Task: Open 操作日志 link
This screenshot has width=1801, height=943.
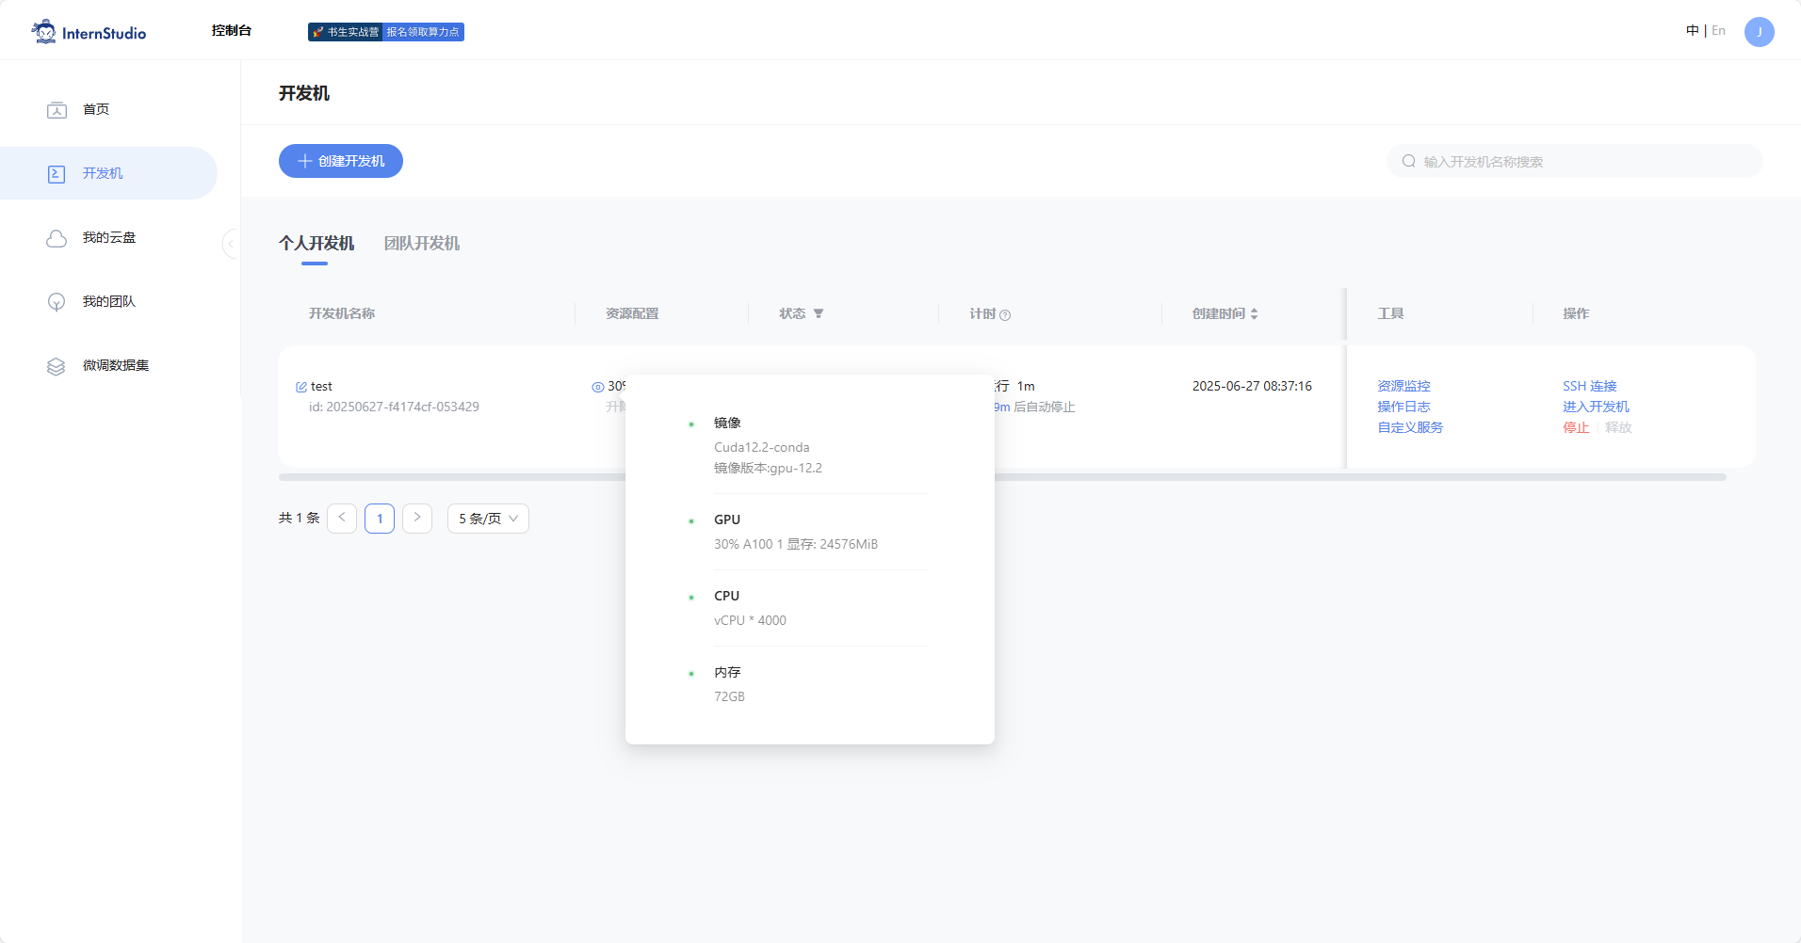Action: [x=1403, y=407]
